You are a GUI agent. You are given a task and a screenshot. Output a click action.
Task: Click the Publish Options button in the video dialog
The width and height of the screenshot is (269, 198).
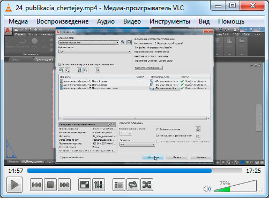click(x=148, y=68)
